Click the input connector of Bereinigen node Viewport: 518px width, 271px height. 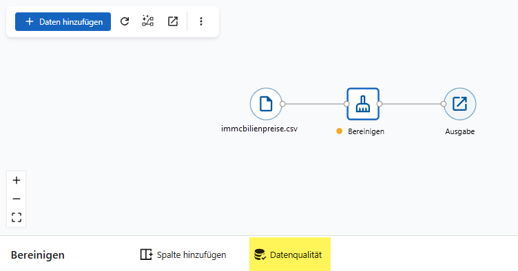tap(346, 104)
